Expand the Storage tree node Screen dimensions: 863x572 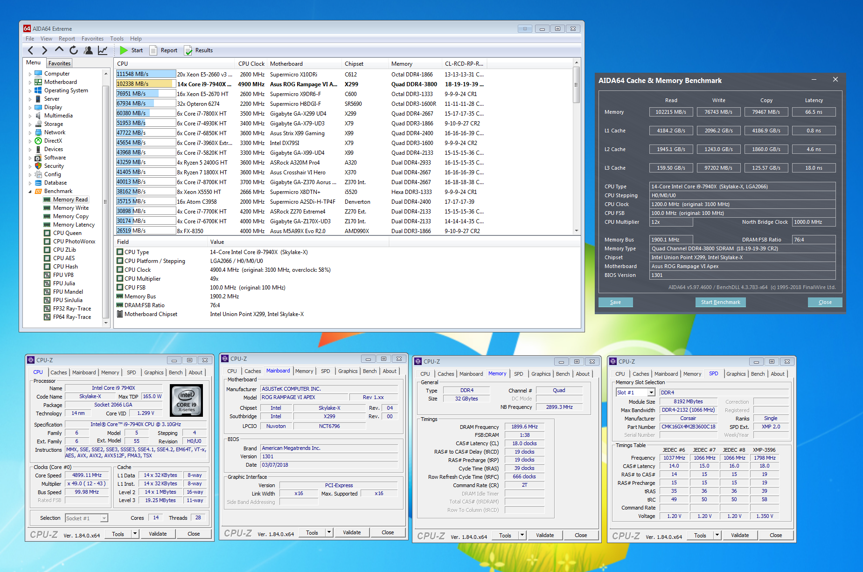coord(30,124)
